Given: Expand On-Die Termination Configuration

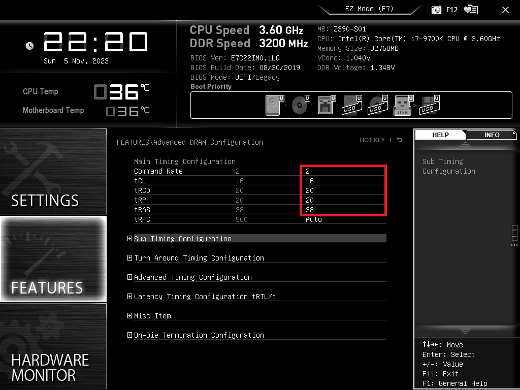Looking at the screenshot, I should coord(199,335).
